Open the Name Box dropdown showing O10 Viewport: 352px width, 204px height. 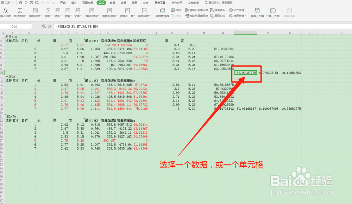point(31,26)
